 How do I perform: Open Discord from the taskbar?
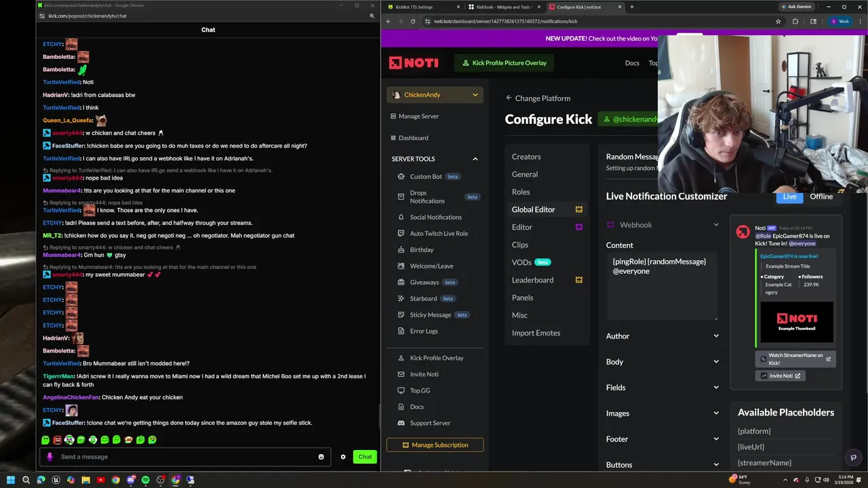click(131, 480)
